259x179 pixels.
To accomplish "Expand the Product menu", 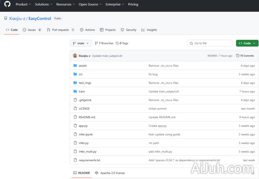I will click(23, 4).
